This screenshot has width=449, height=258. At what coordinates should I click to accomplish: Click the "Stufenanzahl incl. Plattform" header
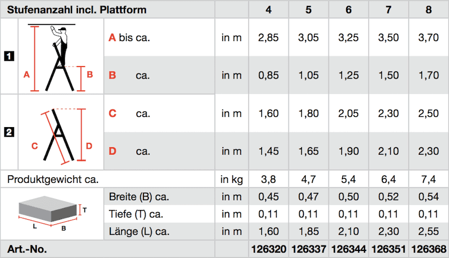click(76, 10)
